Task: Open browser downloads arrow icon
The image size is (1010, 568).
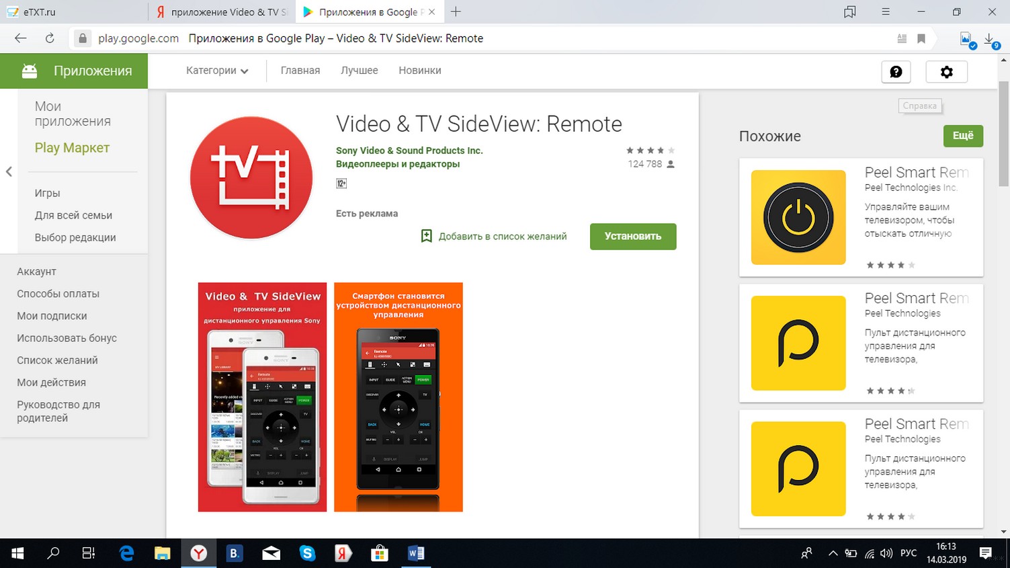Action: tap(991, 40)
